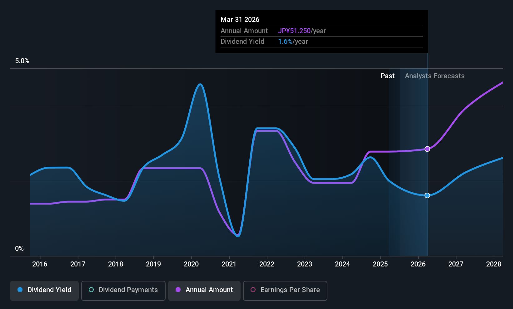513x309 pixels.
Task: Click the 2017 x-axis label
Action: click(x=78, y=264)
